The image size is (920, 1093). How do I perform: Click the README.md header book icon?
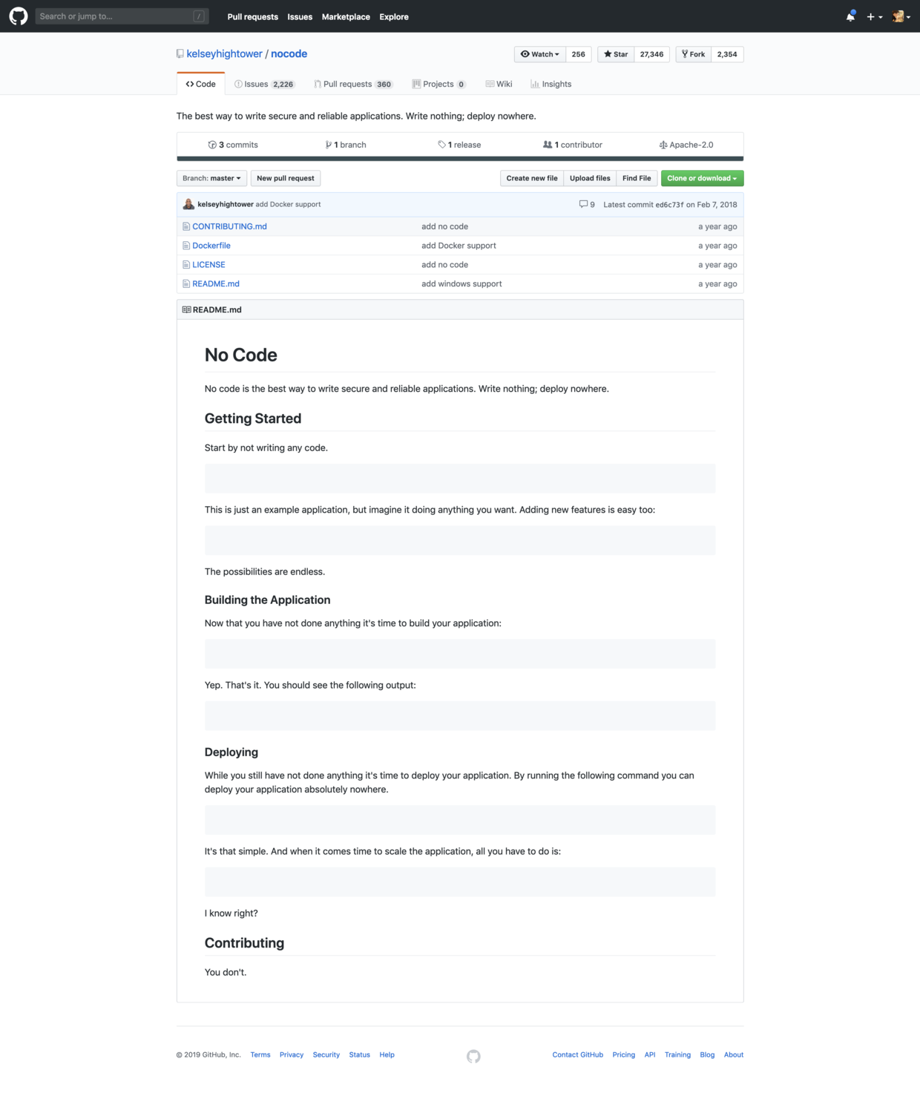point(186,309)
